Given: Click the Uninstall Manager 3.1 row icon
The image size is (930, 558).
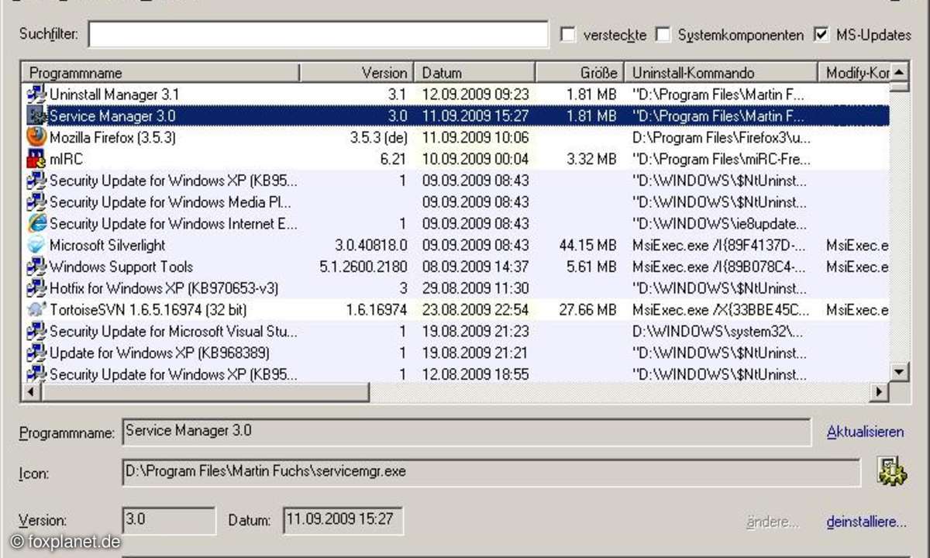Looking at the screenshot, I should (36, 95).
